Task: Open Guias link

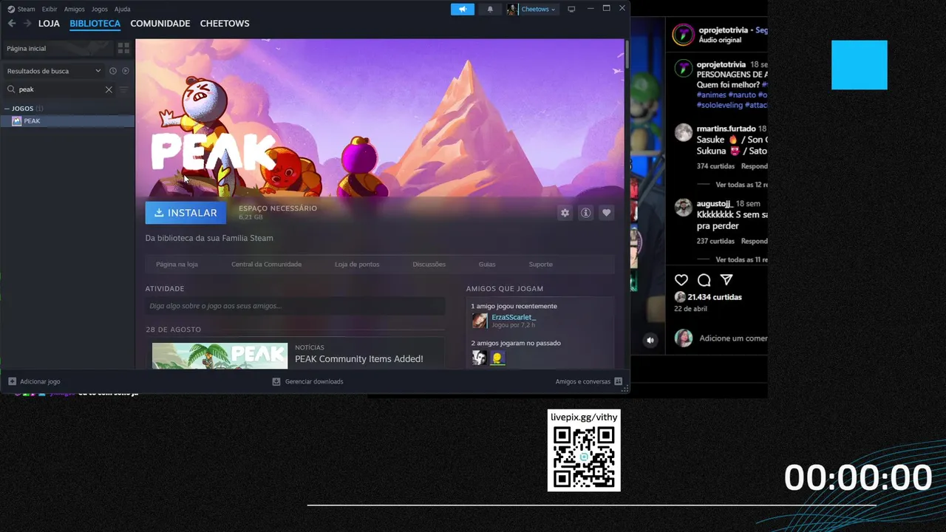Action: (487, 265)
